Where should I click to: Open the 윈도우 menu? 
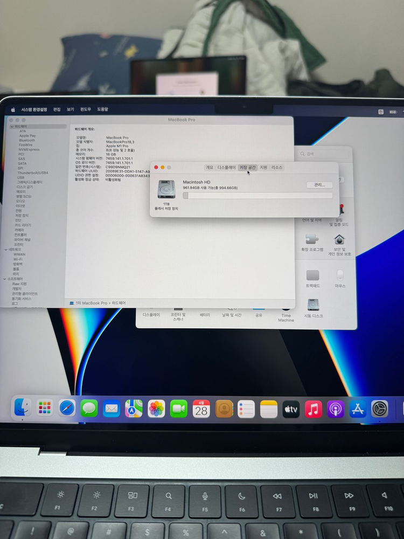[86, 109]
